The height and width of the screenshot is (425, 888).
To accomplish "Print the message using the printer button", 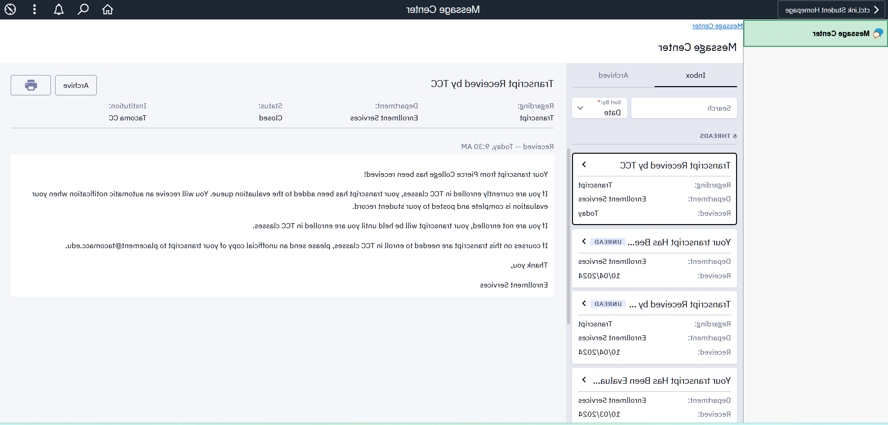I will coord(31,85).
